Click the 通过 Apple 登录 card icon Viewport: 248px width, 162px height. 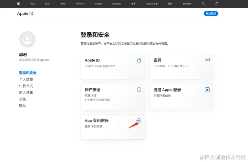(x=207, y=90)
